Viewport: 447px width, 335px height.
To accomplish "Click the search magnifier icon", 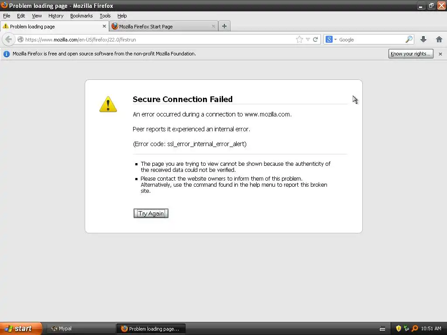I will [x=409, y=39].
